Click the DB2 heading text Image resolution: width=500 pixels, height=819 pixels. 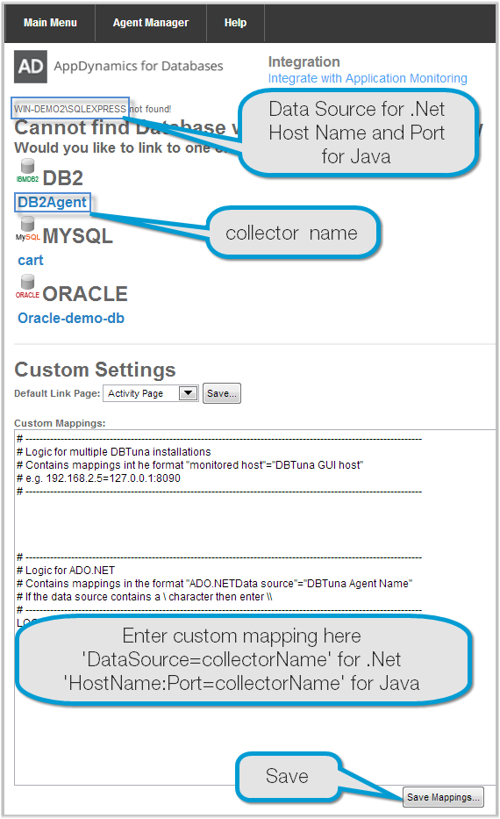tap(62, 178)
